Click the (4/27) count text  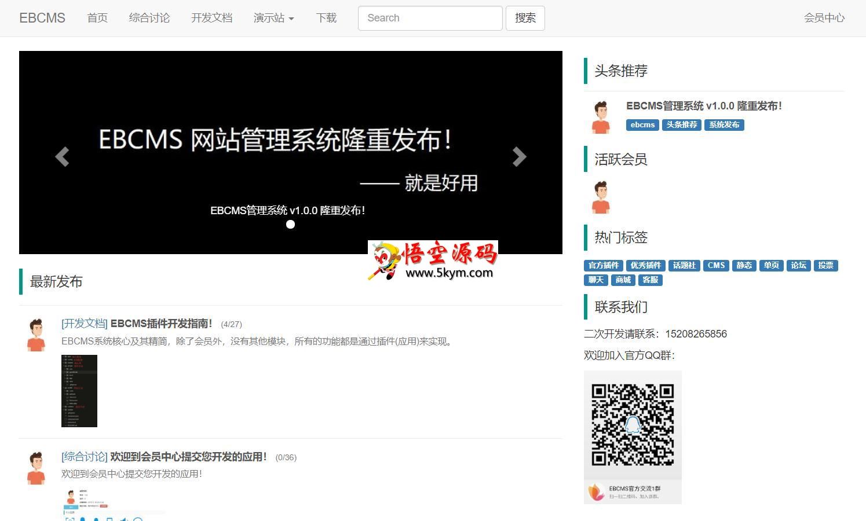(231, 325)
